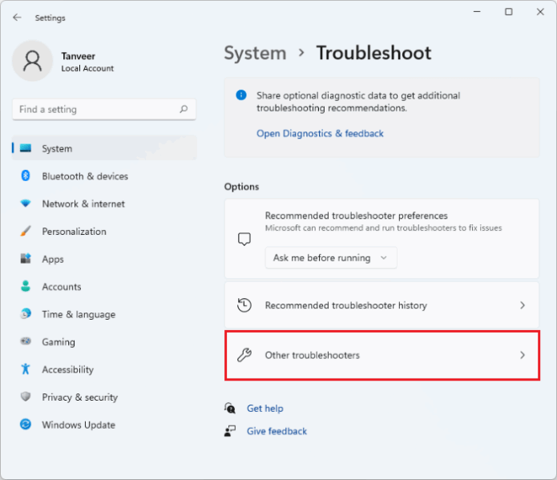The width and height of the screenshot is (557, 480).
Task: Click the Network & internet wifi icon
Action: [26, 204]
